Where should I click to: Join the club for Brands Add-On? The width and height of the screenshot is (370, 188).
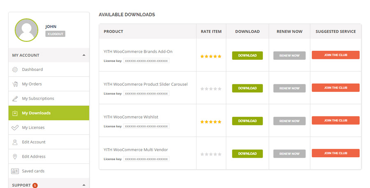click(x=335, y=55)
